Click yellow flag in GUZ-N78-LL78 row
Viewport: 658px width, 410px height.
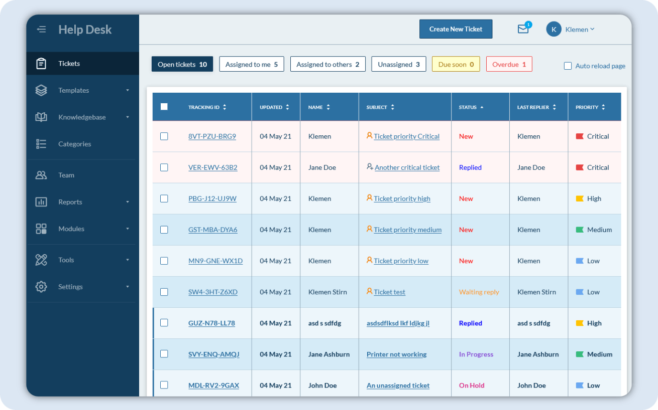580,323
